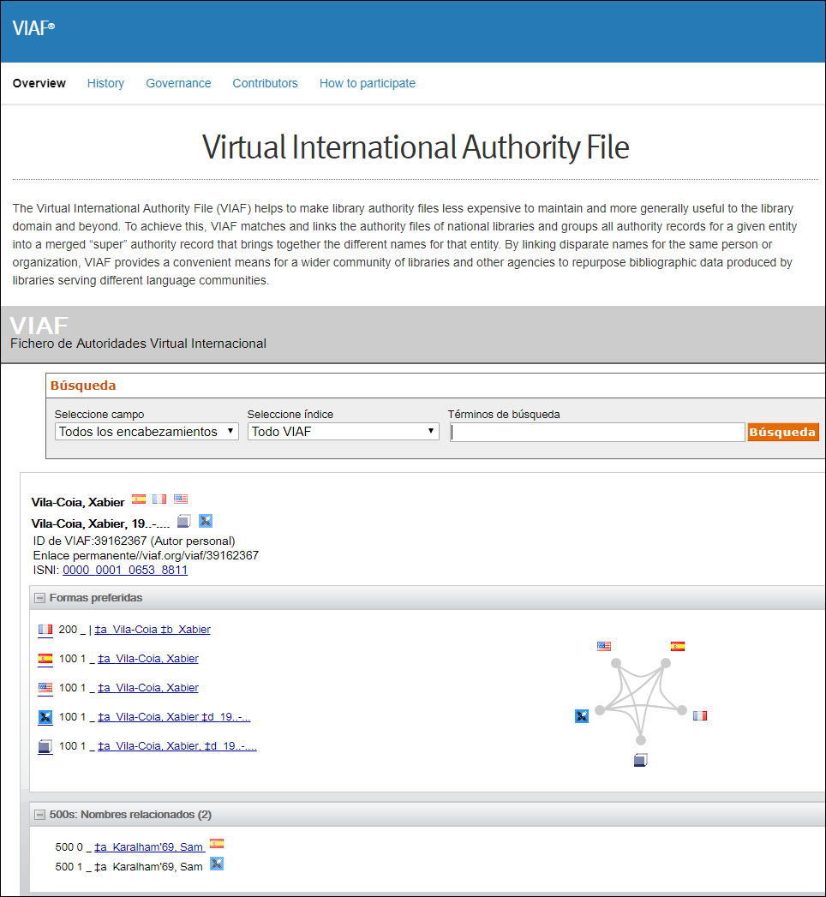Screen dimensions: 826x897
Task: Open the 500 0 Karalham'69, Sam link
Action: (149, 846)
